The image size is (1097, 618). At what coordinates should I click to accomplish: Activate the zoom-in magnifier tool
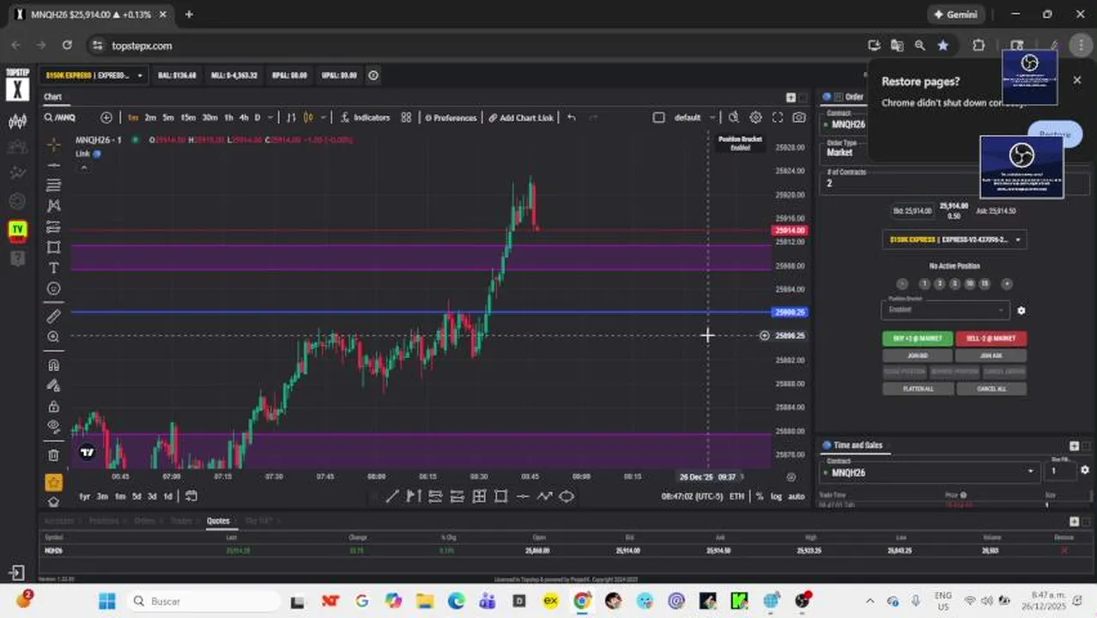tap(53, 336)
